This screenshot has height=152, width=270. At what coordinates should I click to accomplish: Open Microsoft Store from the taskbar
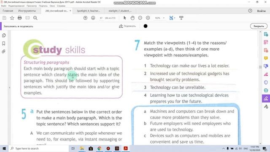pyautogui.click(x=91, y=148)
